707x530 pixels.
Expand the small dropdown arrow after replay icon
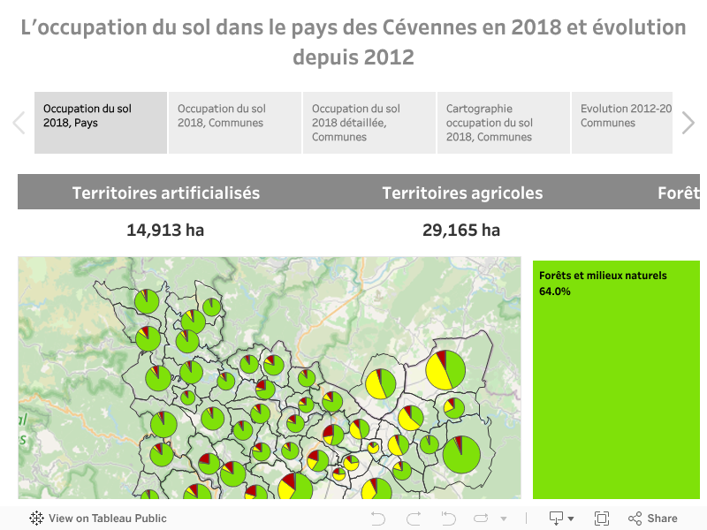click(504, 519)
